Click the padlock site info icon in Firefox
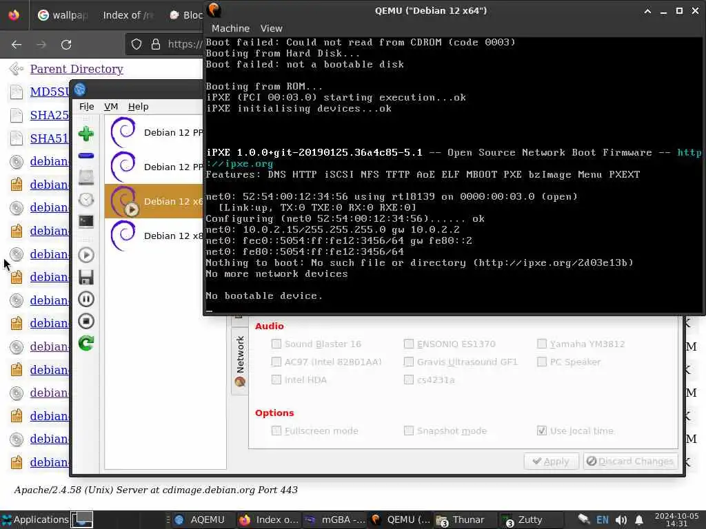This screenshot has width=706, height=529. point(156,44)
